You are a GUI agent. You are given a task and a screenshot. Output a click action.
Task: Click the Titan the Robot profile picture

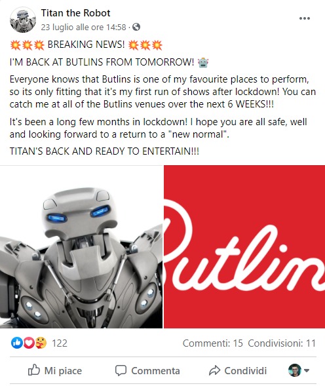[x=23, y=20]
